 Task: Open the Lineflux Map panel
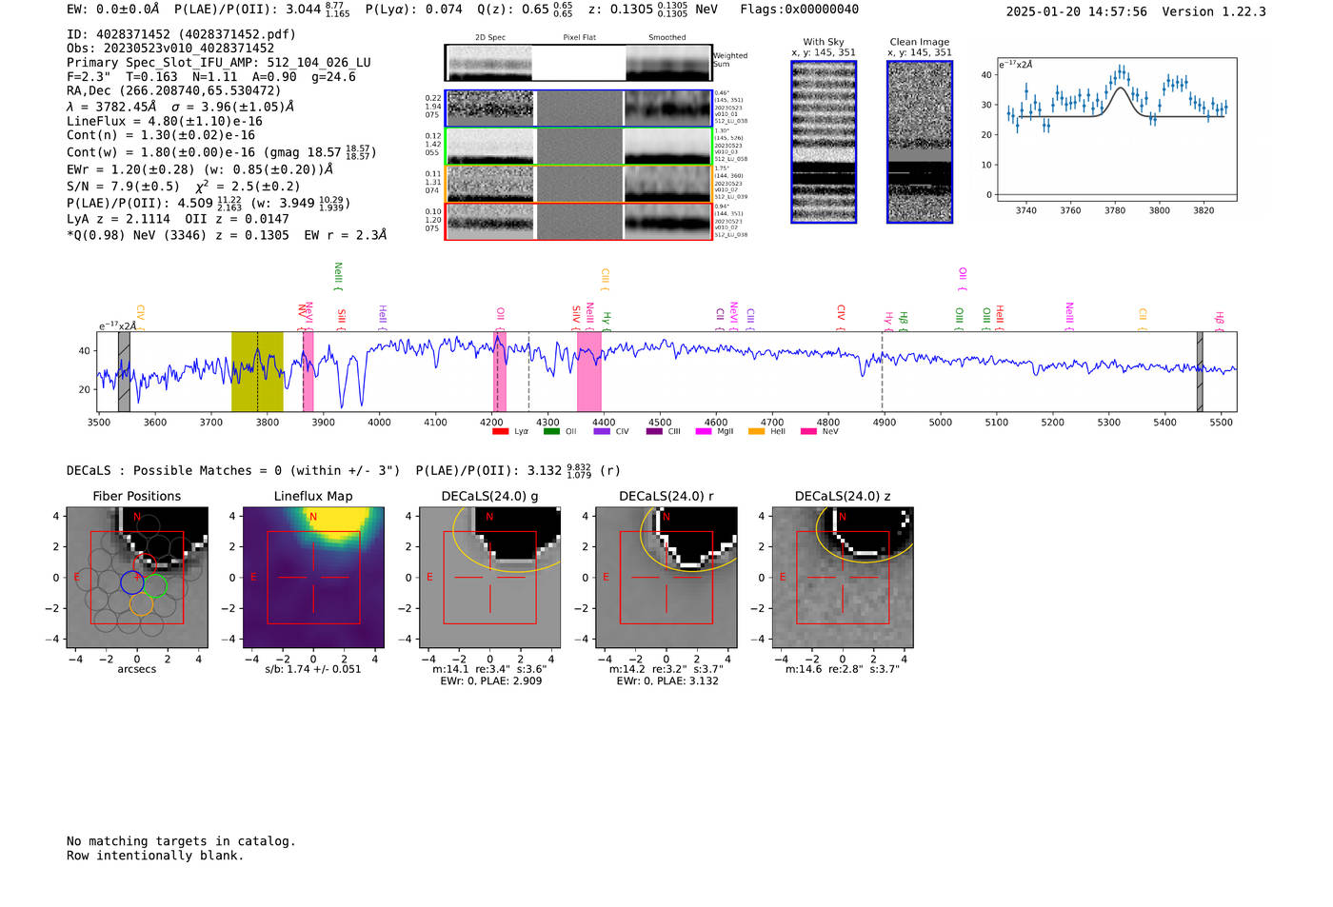313,578
